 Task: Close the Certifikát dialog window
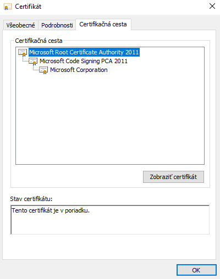point(212,7)
